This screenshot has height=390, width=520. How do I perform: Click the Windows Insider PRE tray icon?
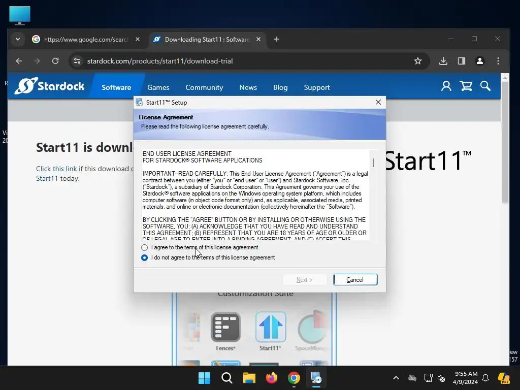click(504, 378)
